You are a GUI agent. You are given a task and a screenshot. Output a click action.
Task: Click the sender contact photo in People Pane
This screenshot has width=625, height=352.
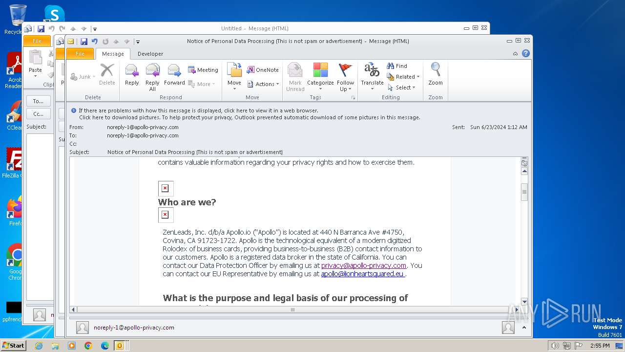(x=83, y=328)
